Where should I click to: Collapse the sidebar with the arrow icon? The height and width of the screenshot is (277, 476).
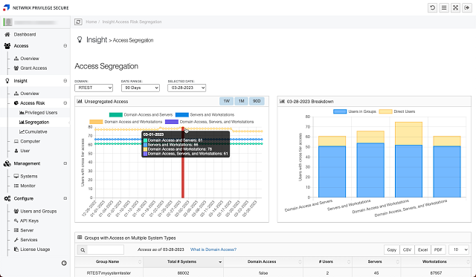point(64,263)
